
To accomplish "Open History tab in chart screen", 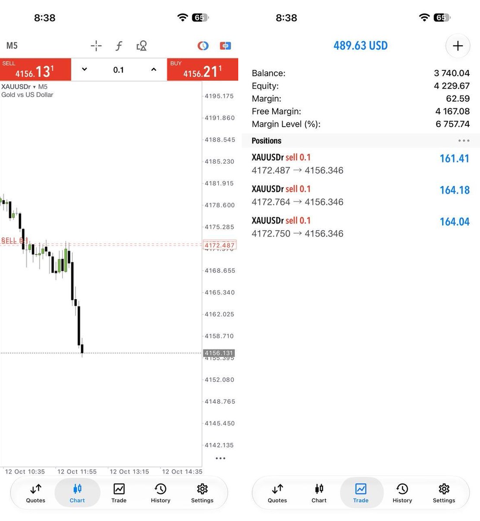I will (160, 493).
